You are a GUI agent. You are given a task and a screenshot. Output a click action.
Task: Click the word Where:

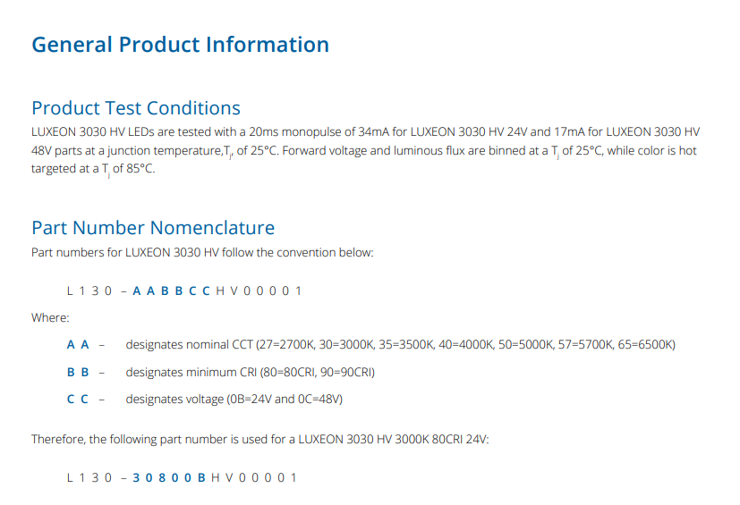(50, 317)
